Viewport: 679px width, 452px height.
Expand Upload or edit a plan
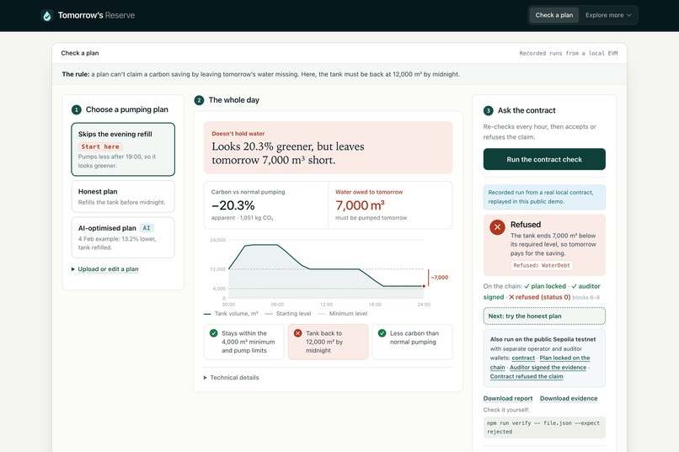click(x=104, y=269)
